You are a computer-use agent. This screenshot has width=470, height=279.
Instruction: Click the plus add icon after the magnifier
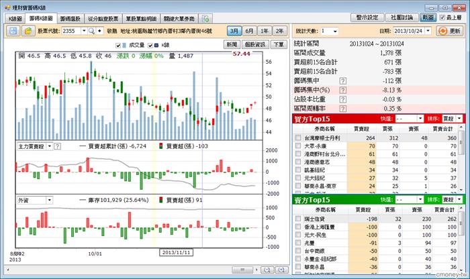(99, 31)
